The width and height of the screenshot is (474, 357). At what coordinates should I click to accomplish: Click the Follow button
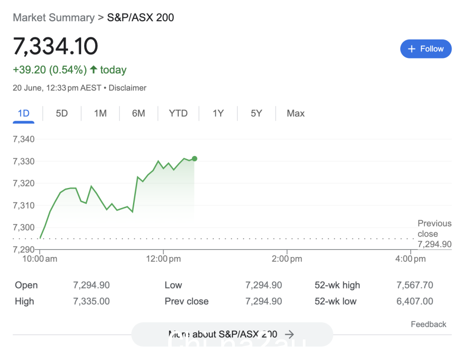click(426, 49)
